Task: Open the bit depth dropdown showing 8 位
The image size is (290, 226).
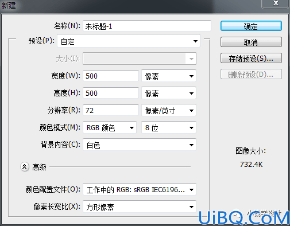Action: [x=169, y=127]
